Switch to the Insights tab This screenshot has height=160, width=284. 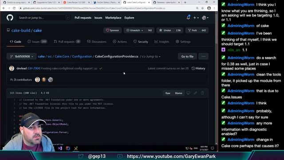point(162,41)
